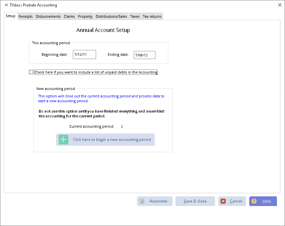285x226 pixels.
Task: Click the Assemble document icon
Action: [142, 201]
